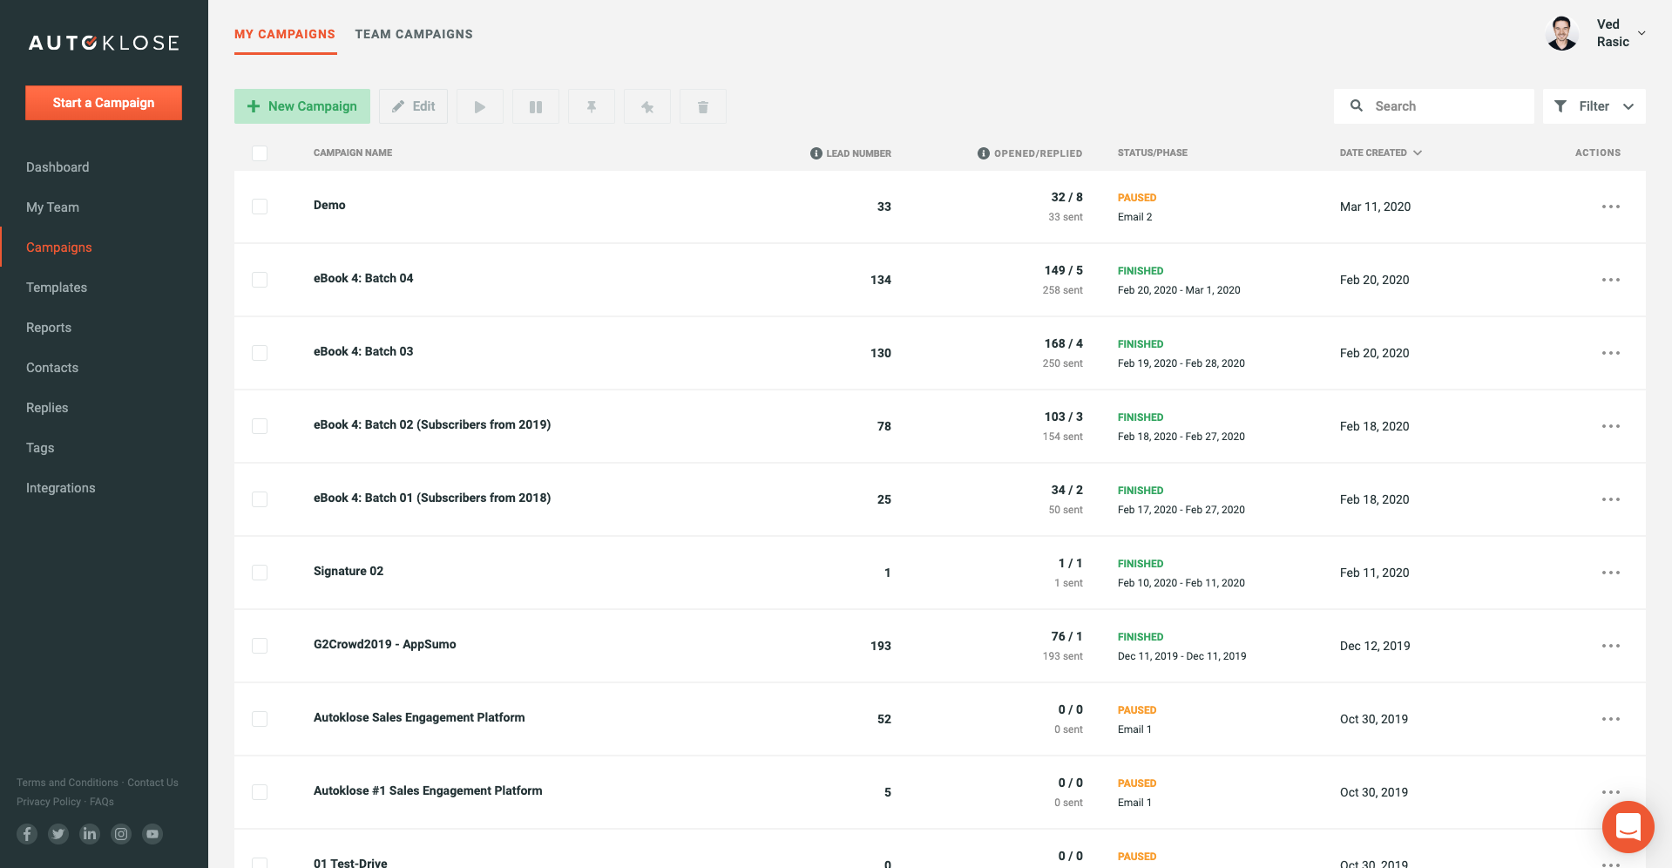1672x868 pixels.
Task: Click the pause campaign toolbar icon
Action: pyautogui.click(x=536, y=106)
